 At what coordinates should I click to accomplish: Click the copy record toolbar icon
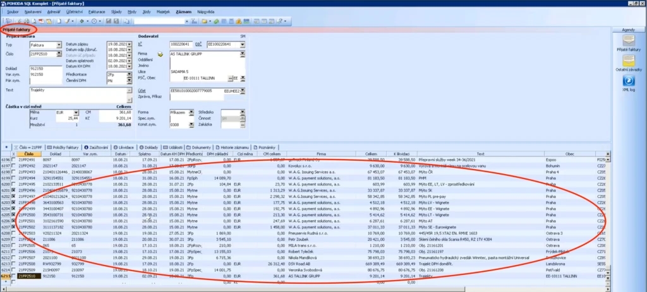[x=127, y=21]
